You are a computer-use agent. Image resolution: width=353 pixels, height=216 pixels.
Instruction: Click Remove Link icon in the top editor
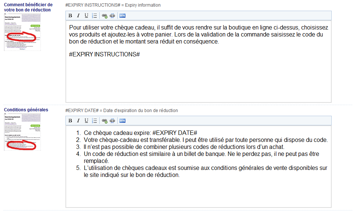click(112, 15)
